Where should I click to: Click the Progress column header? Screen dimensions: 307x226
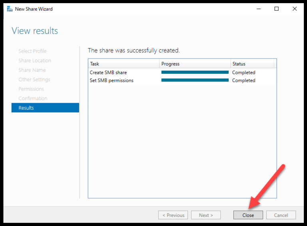195,64
